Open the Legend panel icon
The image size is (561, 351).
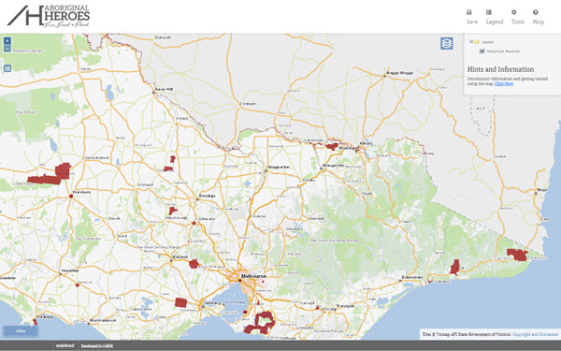489,12
